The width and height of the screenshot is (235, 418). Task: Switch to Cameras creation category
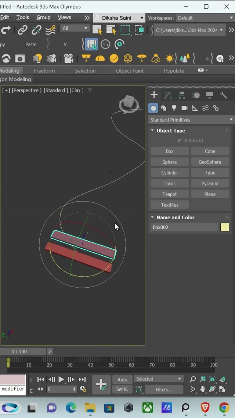click(184, 108)
